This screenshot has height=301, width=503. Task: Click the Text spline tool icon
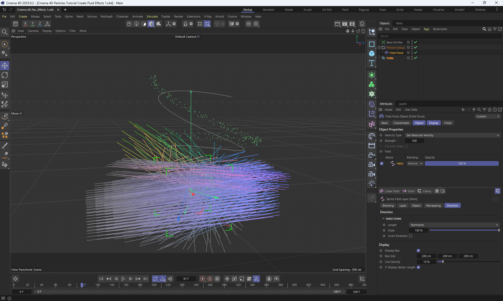(371, 63)
